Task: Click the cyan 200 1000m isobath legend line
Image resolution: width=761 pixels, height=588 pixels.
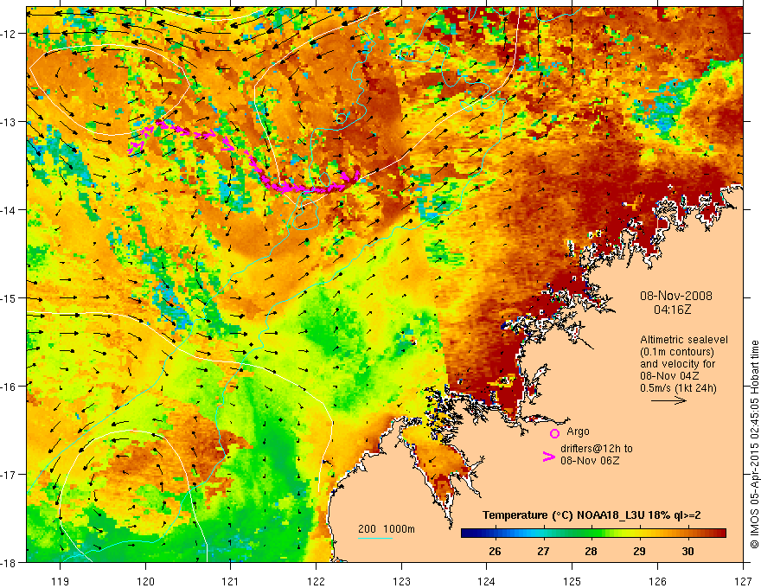Action: tap(375, 538)
